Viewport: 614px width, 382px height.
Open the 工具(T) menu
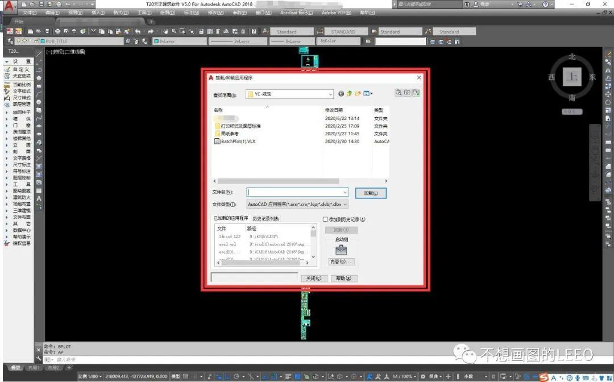(144, 13)
